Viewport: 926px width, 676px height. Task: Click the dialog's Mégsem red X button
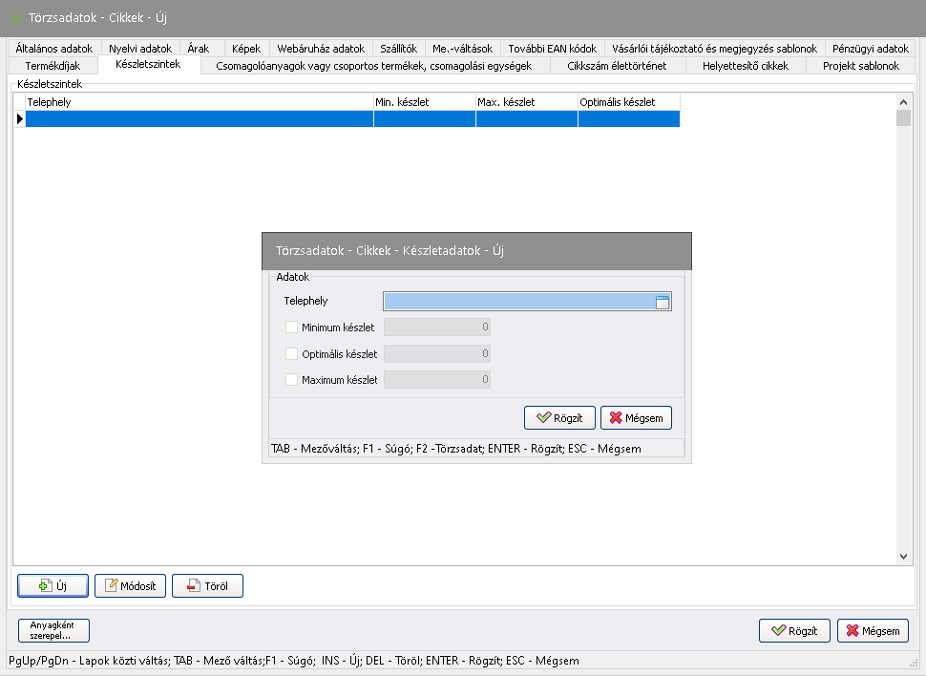pyautogui.click(x=636, y=417)
